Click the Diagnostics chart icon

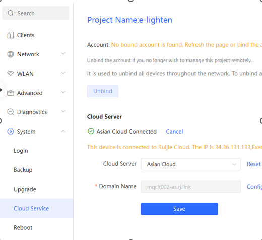[11, 112]
